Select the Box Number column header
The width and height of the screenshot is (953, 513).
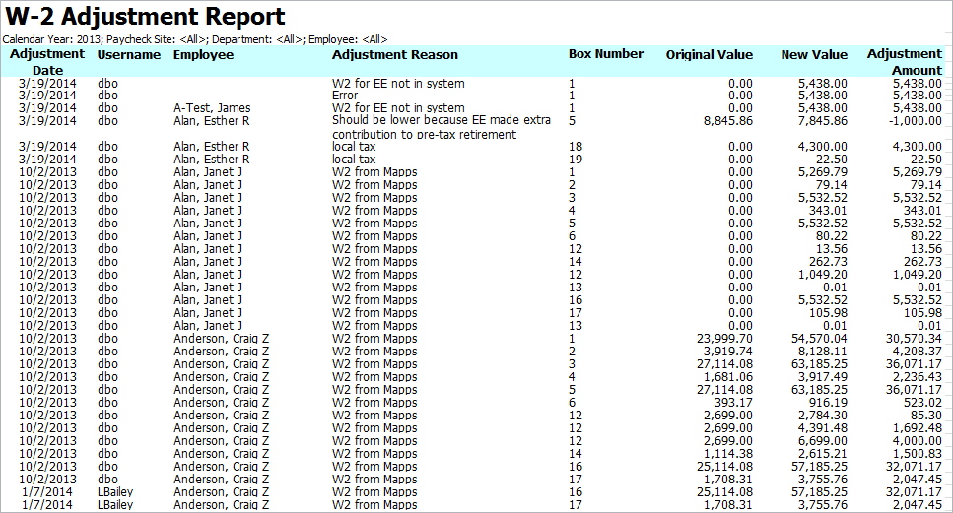pos(606,54)
